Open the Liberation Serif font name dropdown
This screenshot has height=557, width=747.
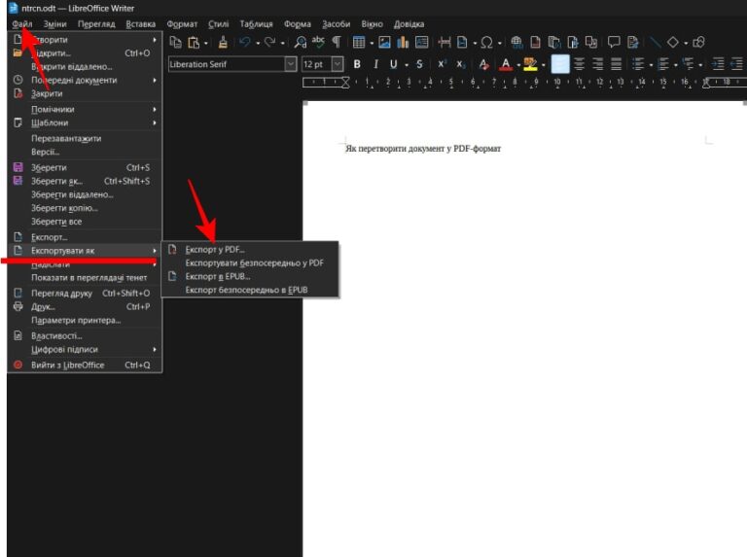tap(290, 64)
